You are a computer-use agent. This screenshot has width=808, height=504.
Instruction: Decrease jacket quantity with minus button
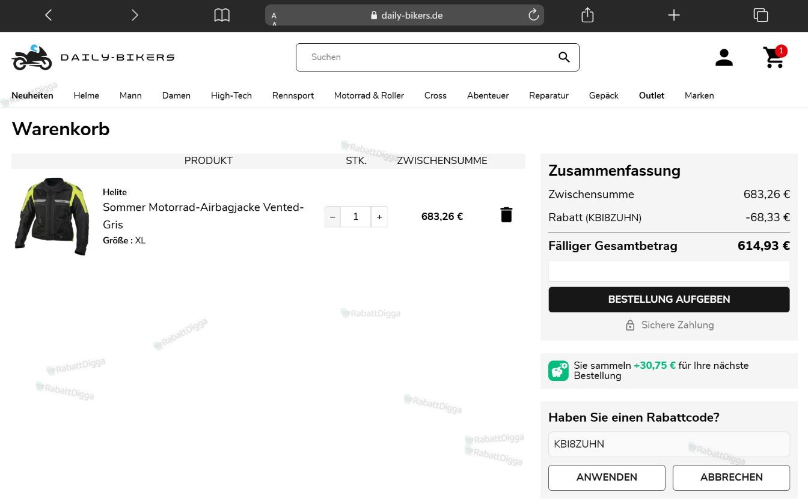[x=332, y=217]
